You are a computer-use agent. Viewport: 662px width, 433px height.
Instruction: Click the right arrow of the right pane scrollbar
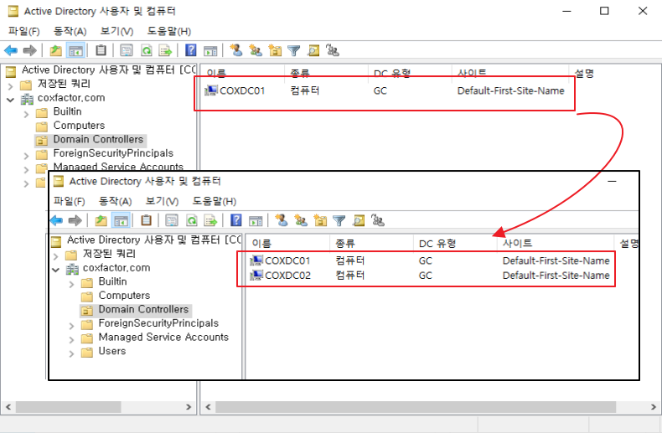pyautogui.click(x=654, y=407)
